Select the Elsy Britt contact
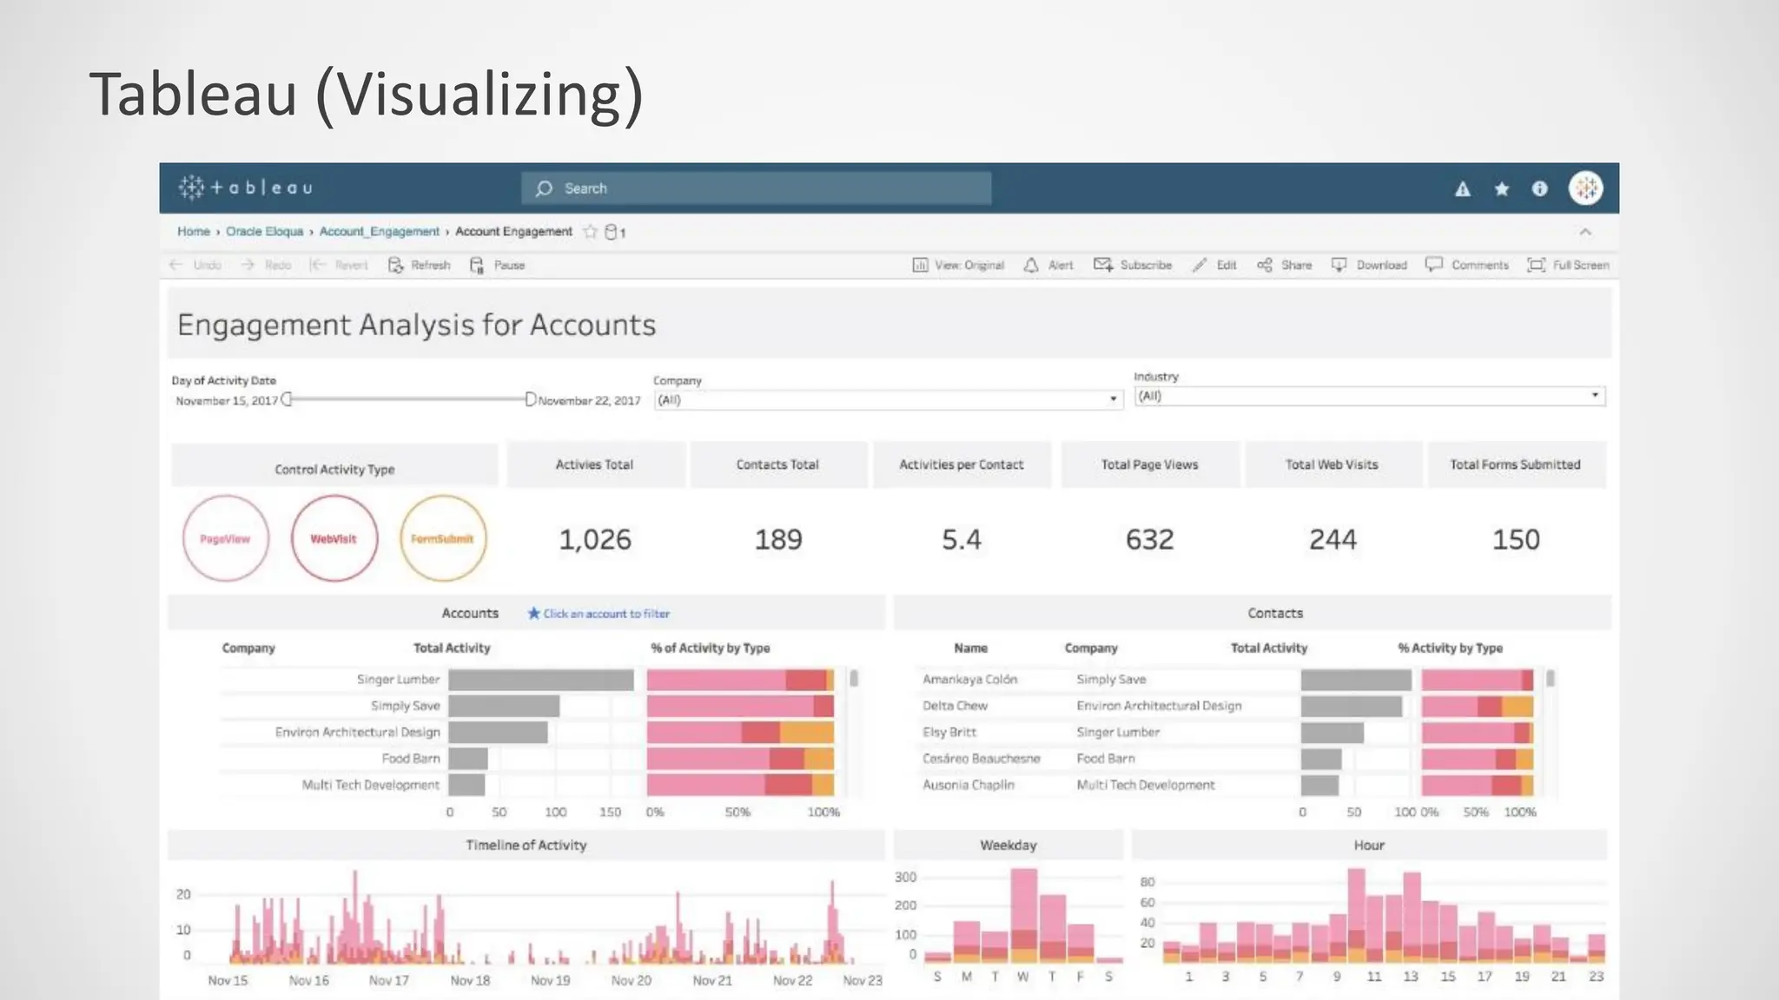This screenshot has width=1779, height=1000. pos(949,732)
